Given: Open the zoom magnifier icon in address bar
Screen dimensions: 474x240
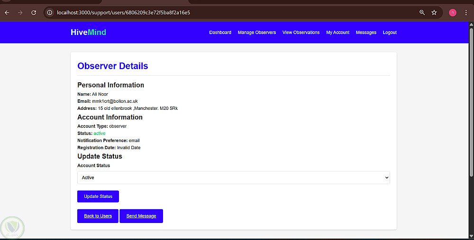Looking at the screenshot, I should click(x=422, y=13).
